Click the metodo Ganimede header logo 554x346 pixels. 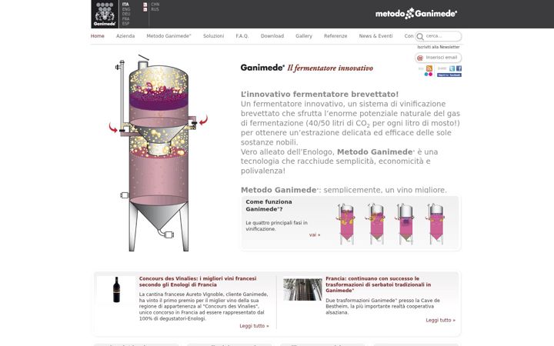(x=415, y=13)
